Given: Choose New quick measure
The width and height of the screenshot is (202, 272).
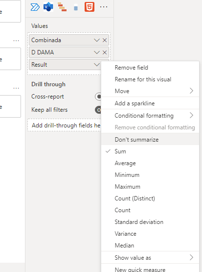Looking at the screenshot, I should click(x=150, y=269).
